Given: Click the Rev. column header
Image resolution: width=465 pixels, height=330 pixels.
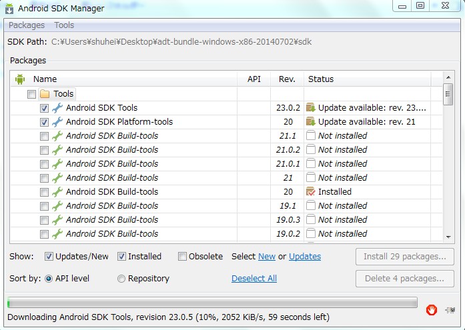Looking at the screenshot, I should [287, 79].
